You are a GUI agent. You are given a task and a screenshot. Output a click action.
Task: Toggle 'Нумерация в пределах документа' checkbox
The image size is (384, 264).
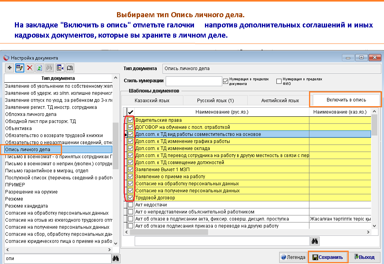pyautogui.click(x=225, y=81)
